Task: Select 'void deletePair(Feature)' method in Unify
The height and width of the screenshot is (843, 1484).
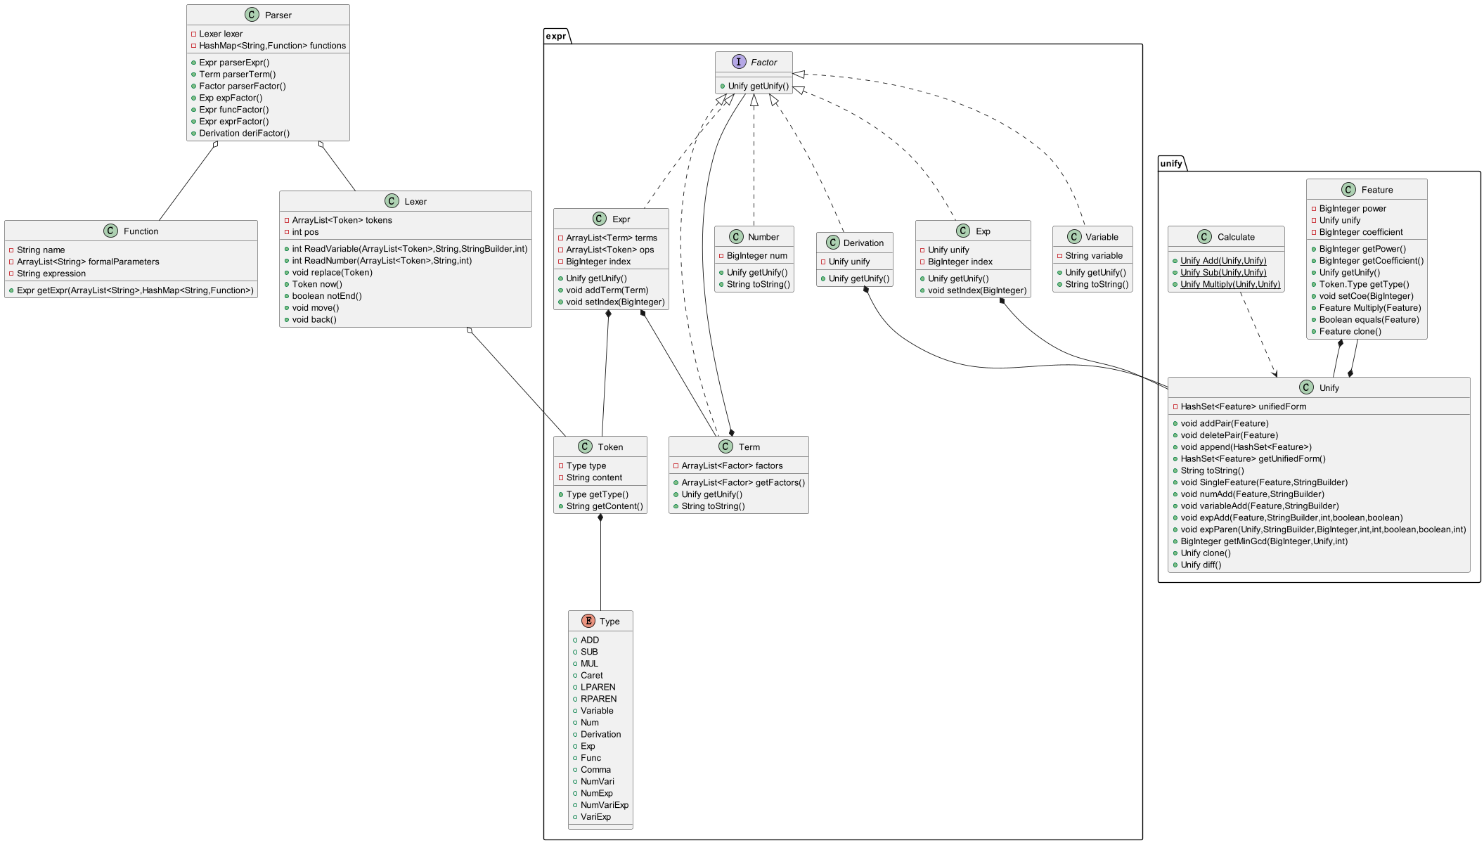Action: (1230, 436)
